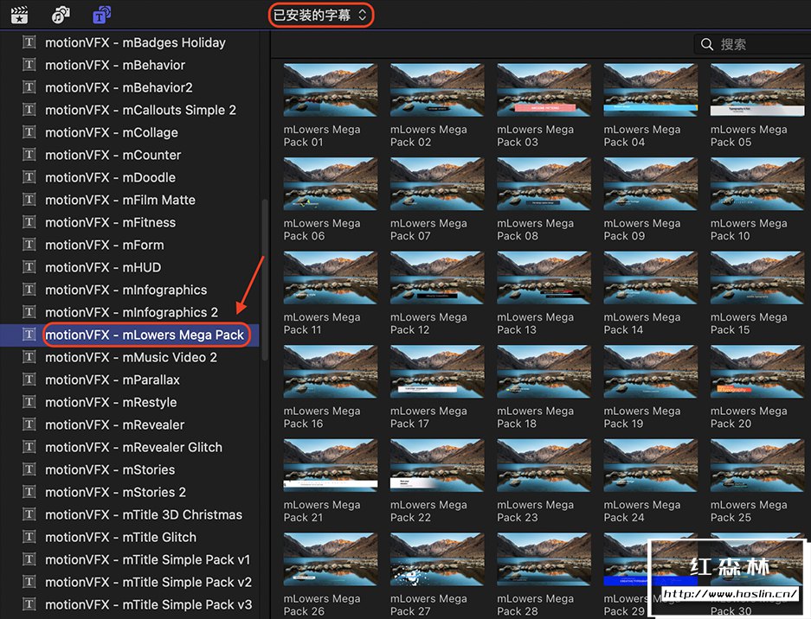Screen dimensions: 811x619
Task: Select motionVFX - mFitness category
Action: pyautogui.click(x=129, y=222)
